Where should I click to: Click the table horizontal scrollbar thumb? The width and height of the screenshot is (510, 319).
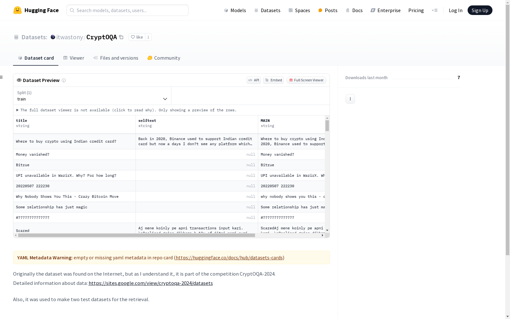136,235
